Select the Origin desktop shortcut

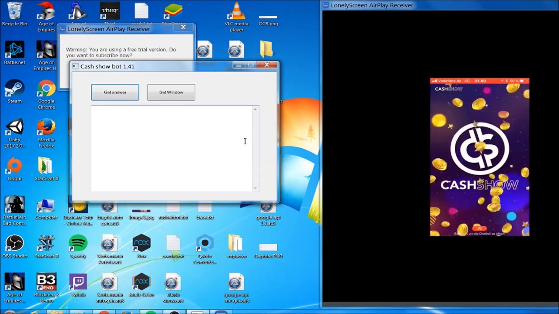tap(14, 169)
